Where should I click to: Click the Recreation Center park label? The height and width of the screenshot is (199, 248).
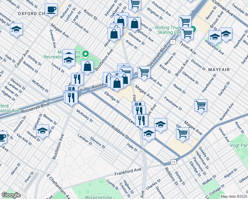(62, 54)
